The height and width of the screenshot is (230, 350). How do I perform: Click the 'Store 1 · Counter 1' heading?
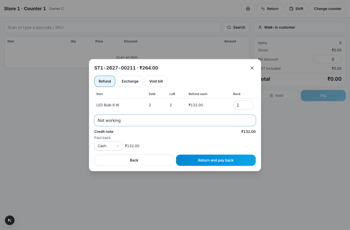click(25, 9)
